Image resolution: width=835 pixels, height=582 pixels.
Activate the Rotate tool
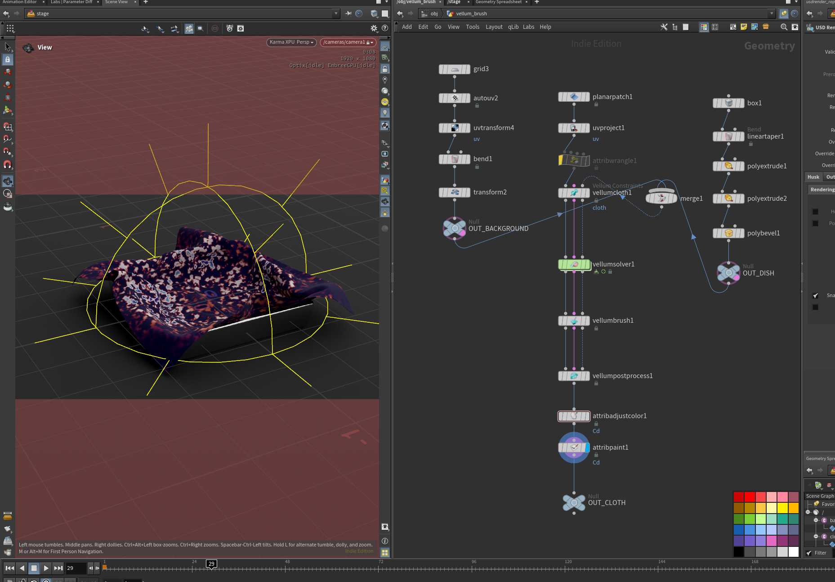[x=8, y=85]
